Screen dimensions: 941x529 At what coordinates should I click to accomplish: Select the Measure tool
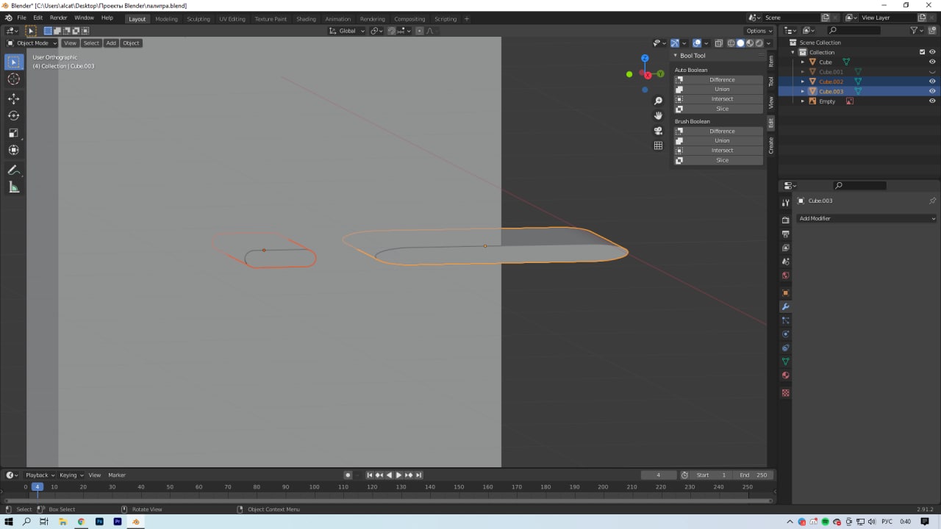pos(14,187)
